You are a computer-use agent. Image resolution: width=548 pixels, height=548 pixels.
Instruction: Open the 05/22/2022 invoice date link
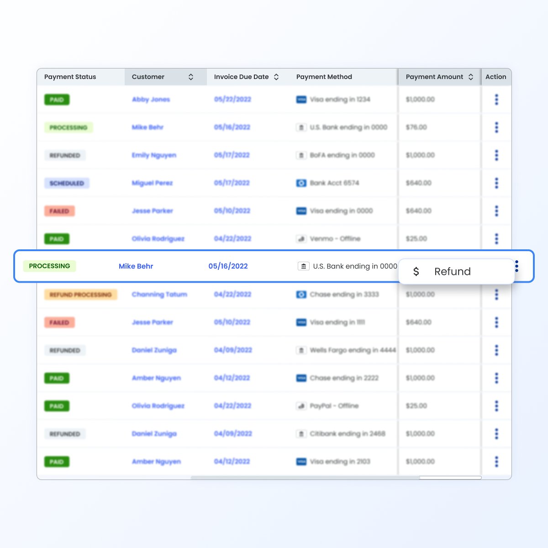(232, 100)
